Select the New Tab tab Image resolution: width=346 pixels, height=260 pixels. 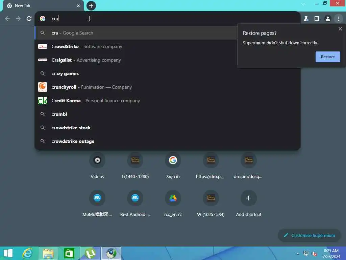43,6
